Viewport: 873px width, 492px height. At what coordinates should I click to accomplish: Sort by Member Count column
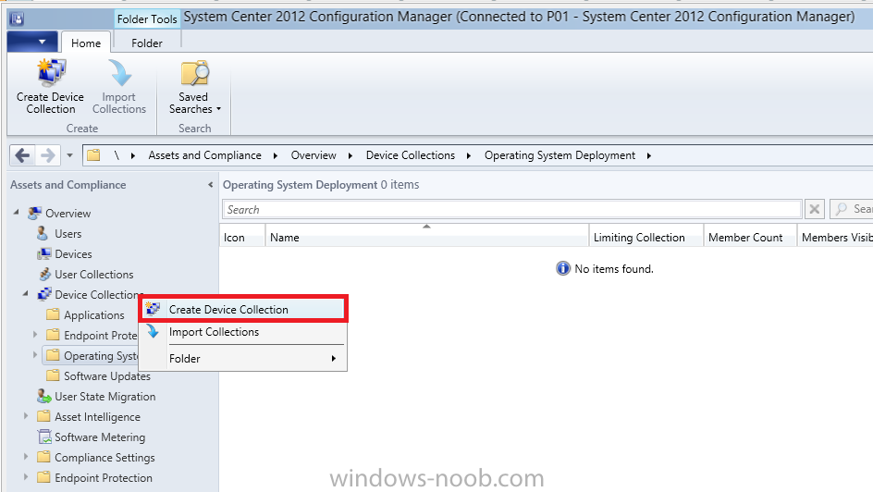point(751,237)
